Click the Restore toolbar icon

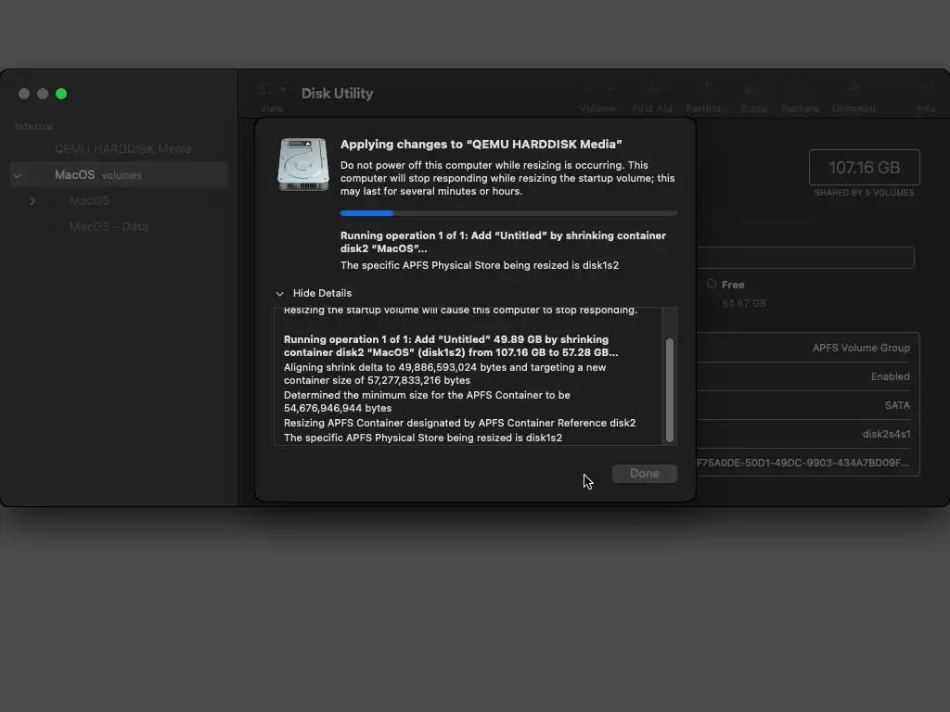coord(800,90)
